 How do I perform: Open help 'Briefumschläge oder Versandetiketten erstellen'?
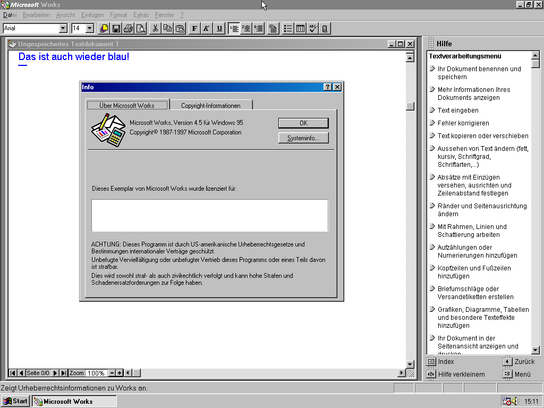point(475,293)
